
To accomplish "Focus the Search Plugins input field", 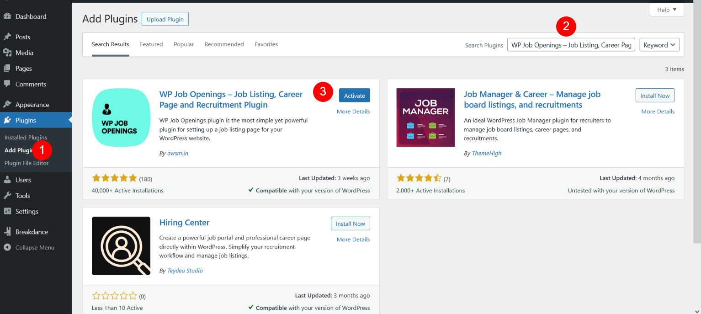I will (x=571, y=45).
